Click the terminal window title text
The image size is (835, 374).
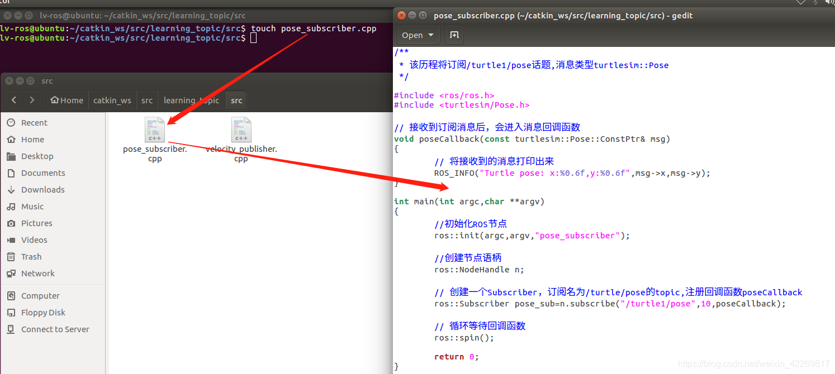(x=143, y=16)
